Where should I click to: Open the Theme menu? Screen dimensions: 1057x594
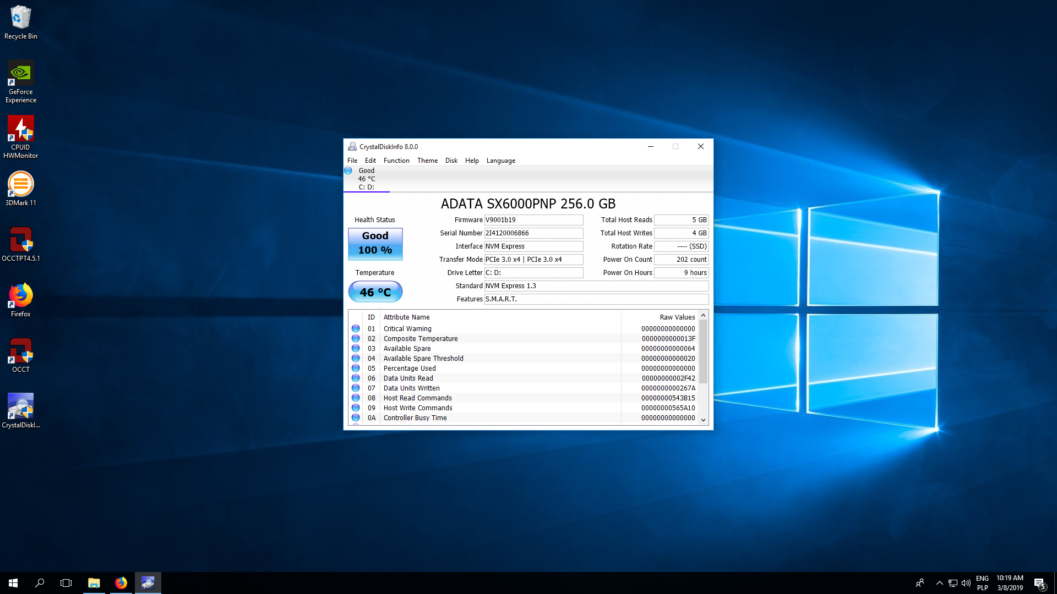coord(427,161)
